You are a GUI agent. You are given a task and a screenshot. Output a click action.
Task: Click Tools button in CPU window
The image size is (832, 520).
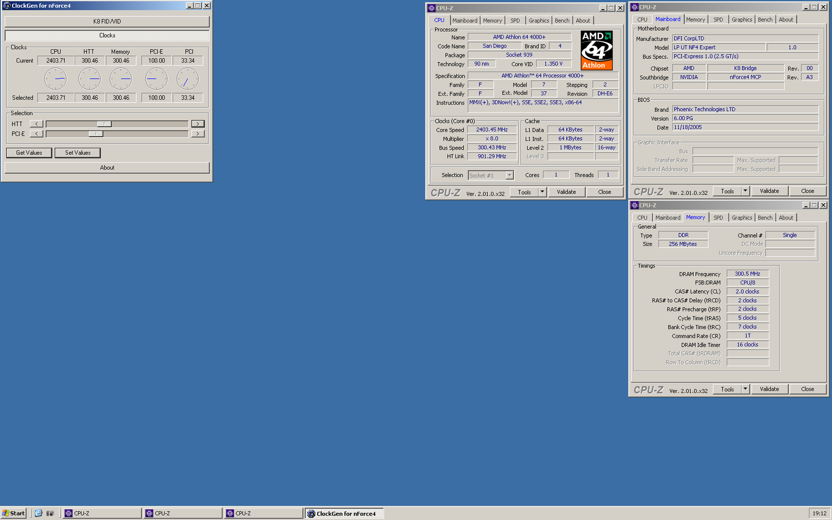pyautogui.click(x=524, y=192)
